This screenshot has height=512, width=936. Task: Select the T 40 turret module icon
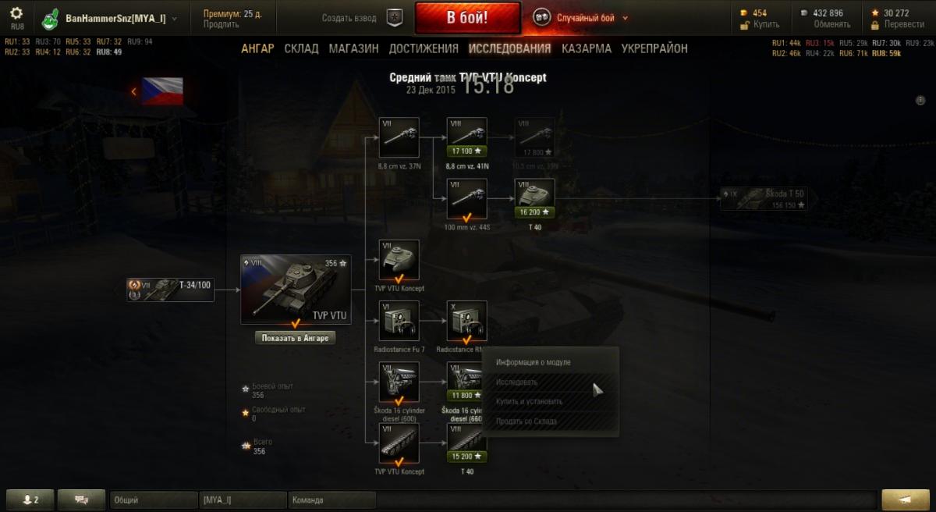point(534,198)
